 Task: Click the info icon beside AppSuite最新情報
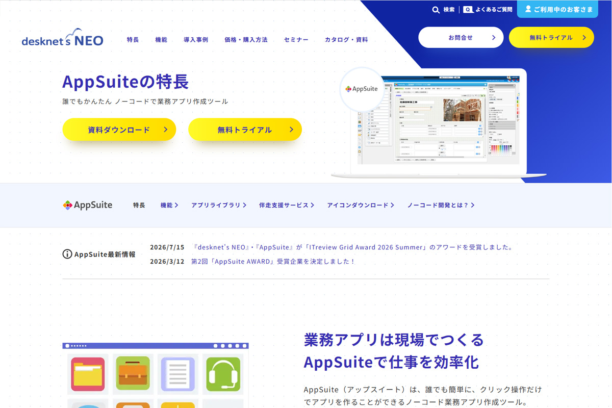tap(67, 254)
